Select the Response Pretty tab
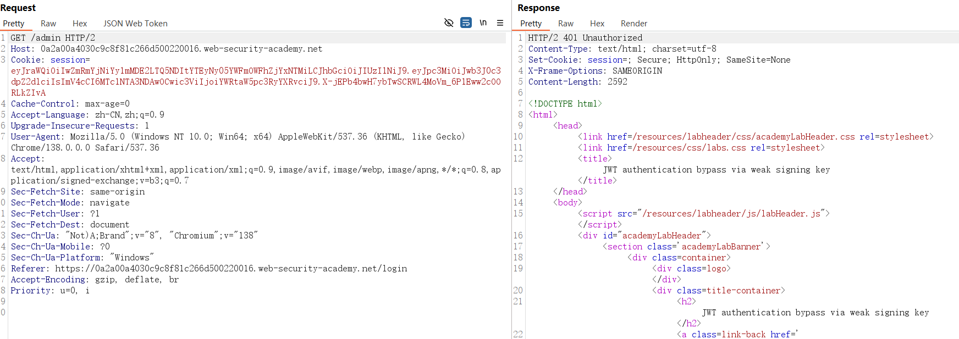Image resolution: width=959 pixels, height=339 pixels. coord(531,24)
